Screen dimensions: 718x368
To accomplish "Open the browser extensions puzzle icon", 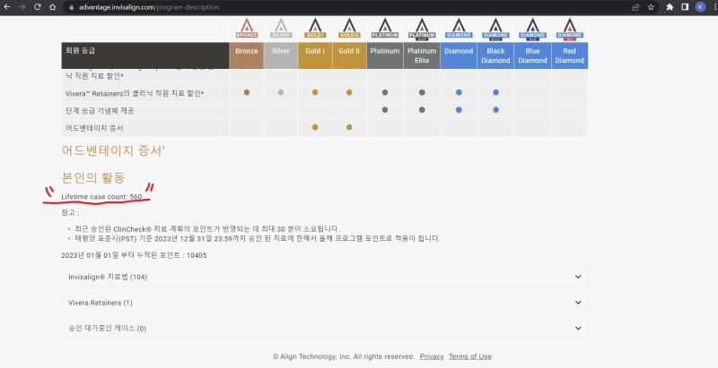I will coord(670,7).
